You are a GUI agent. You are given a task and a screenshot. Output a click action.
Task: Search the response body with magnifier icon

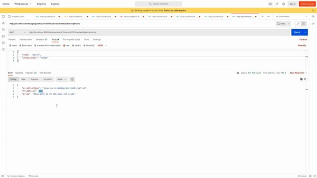305,79
